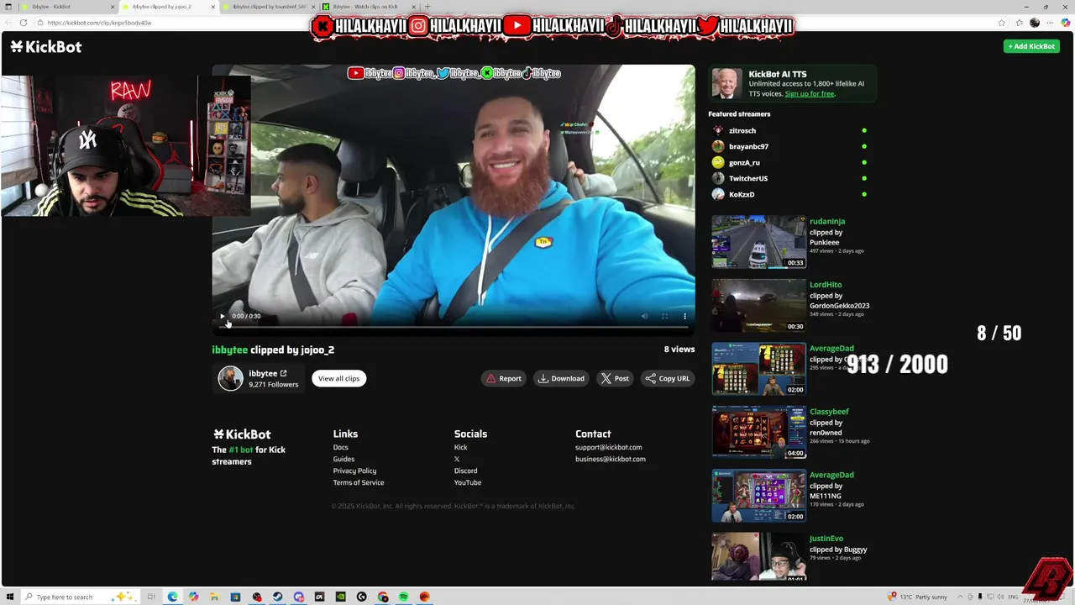Open Task View on taskbar
This screenshot has height=605, width=1075.
tap(151, 597)
